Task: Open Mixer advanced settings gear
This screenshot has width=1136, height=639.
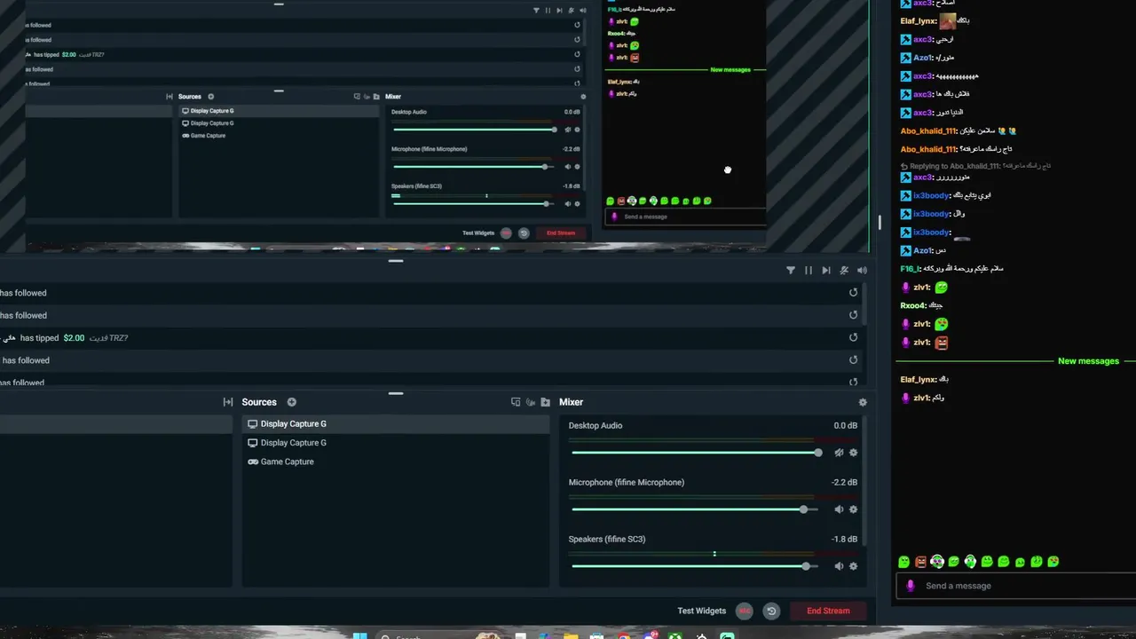Action: coord(863,402)
